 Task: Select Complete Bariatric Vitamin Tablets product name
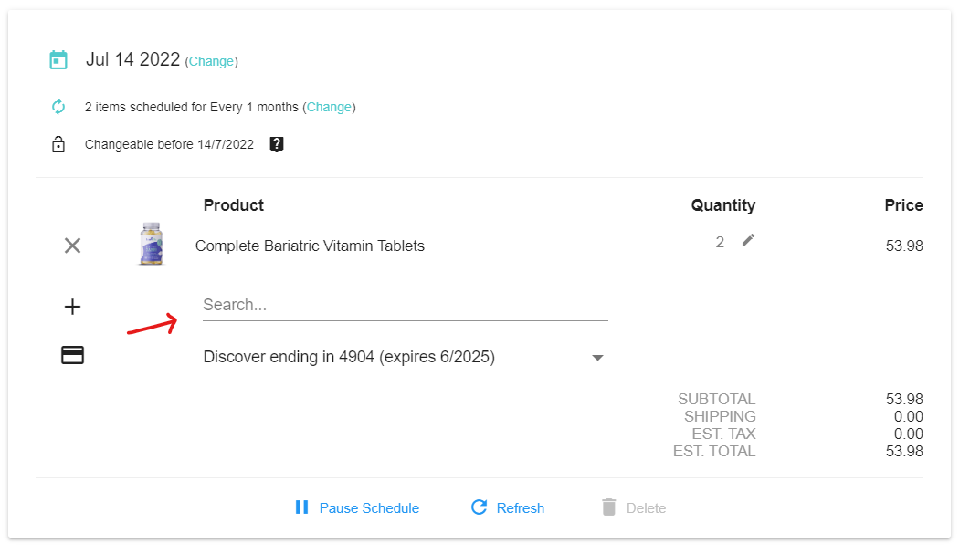click(310, 246)
